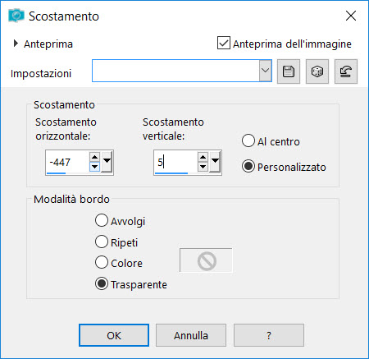Viewport: 369px width, 359px height.
Task: Open the Impostazioni presets dropdown
Action: (x=265, y=71)
